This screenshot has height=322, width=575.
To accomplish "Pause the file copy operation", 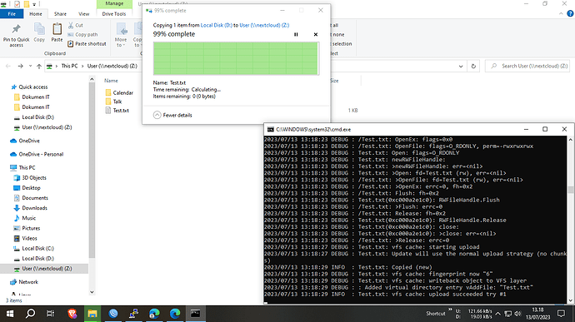I will [296, 34].
